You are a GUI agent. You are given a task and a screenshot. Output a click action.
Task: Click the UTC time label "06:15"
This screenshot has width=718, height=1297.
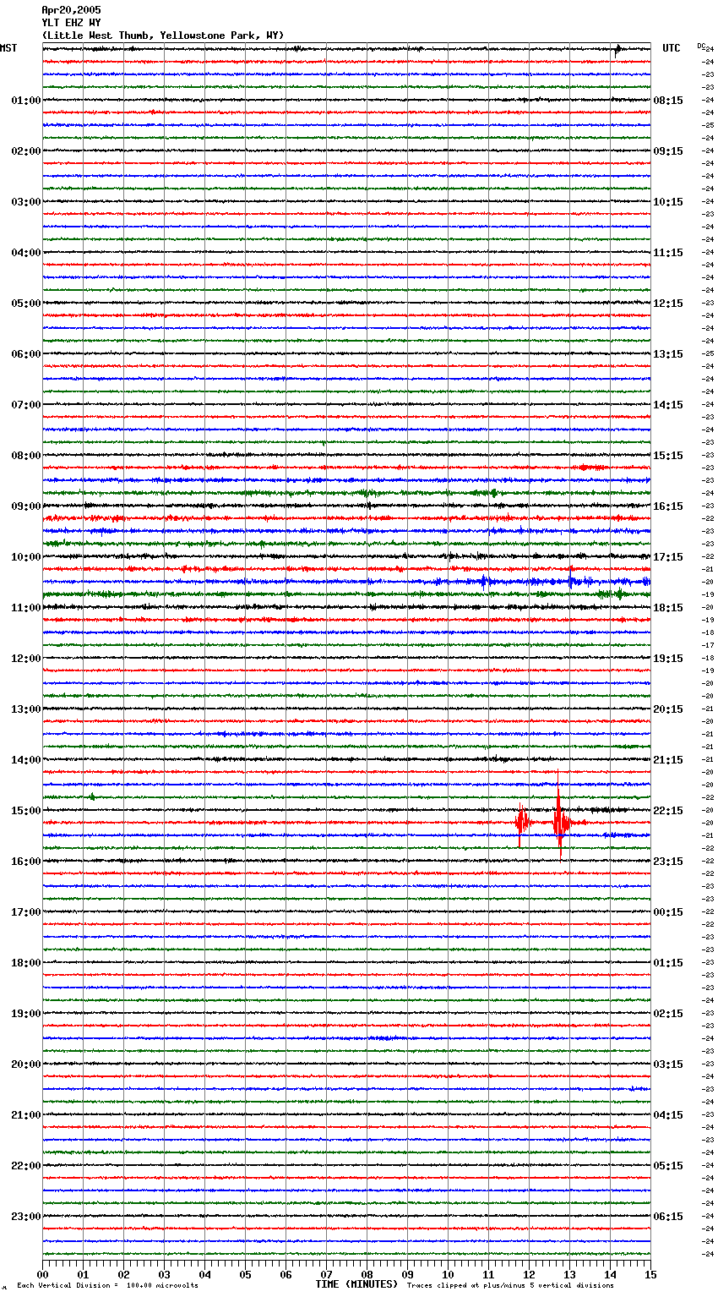click(x=668, y=1217)
